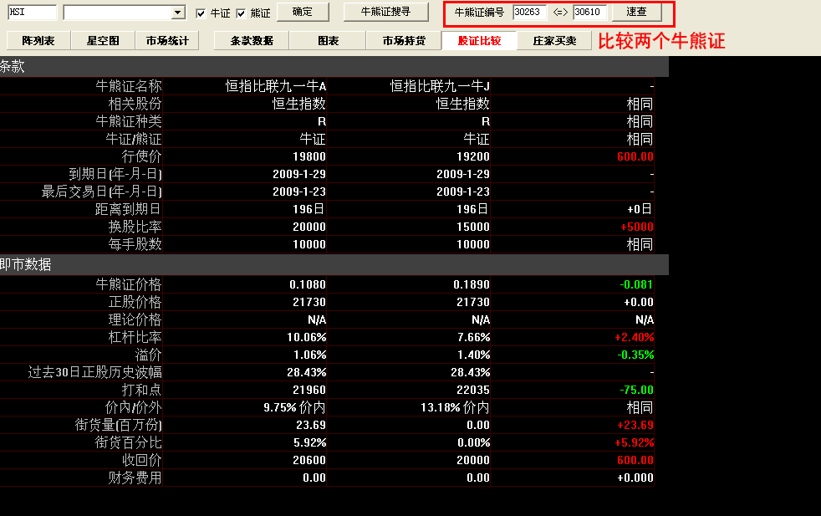Image resolution: width=821 pixels, height=516 pixels.
Task: Select the 股证比较 comparison tab
Action: click(479, 40)
